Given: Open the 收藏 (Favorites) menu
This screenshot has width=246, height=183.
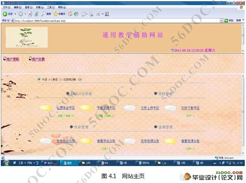Looking at the screenshot, I should point(40,8).
